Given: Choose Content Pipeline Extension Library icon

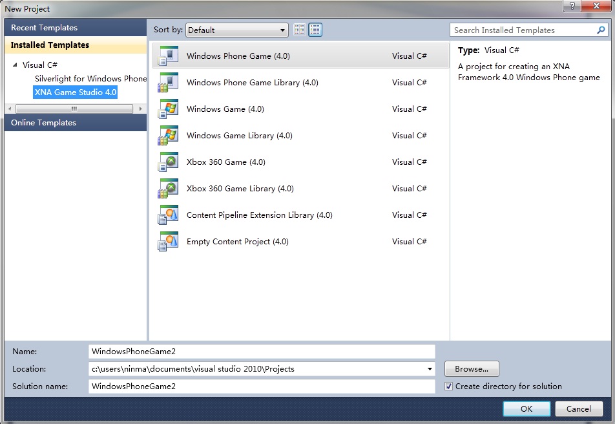Looking at the screenshot, I should 168,215.
